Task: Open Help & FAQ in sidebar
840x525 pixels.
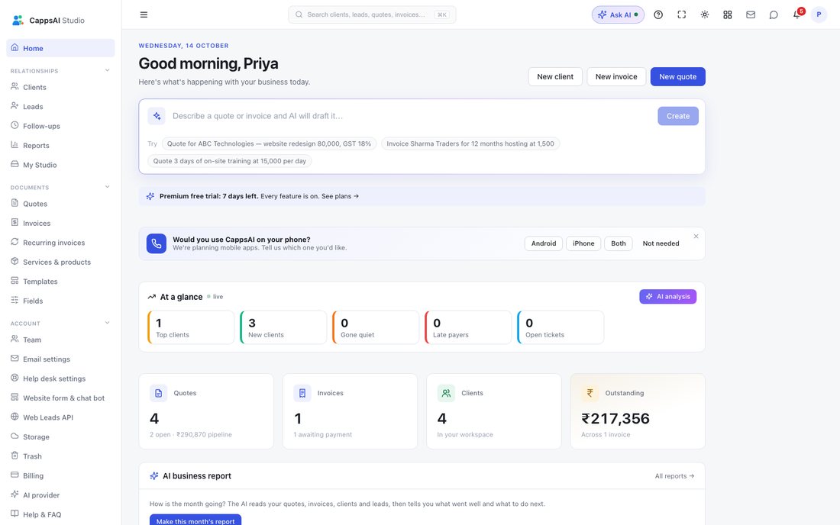Action: point(60,515)
